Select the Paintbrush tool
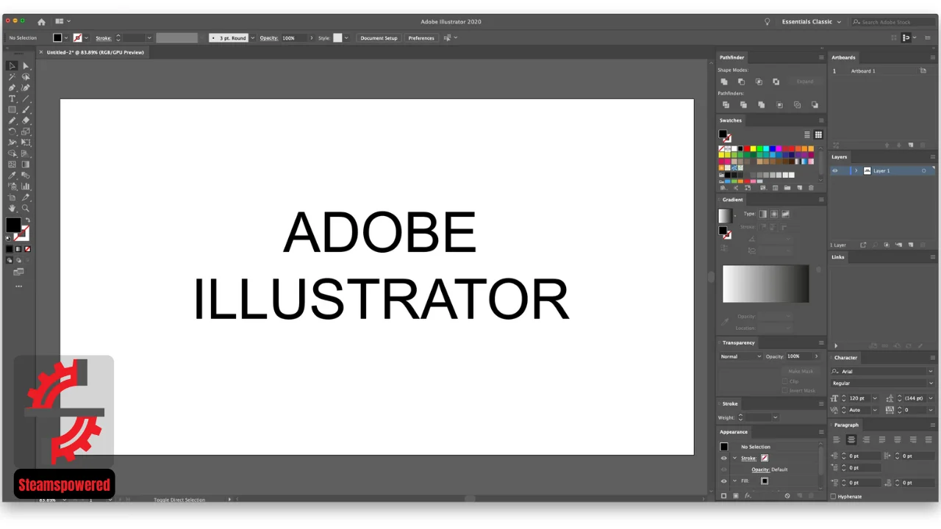 tap(26, 109)
